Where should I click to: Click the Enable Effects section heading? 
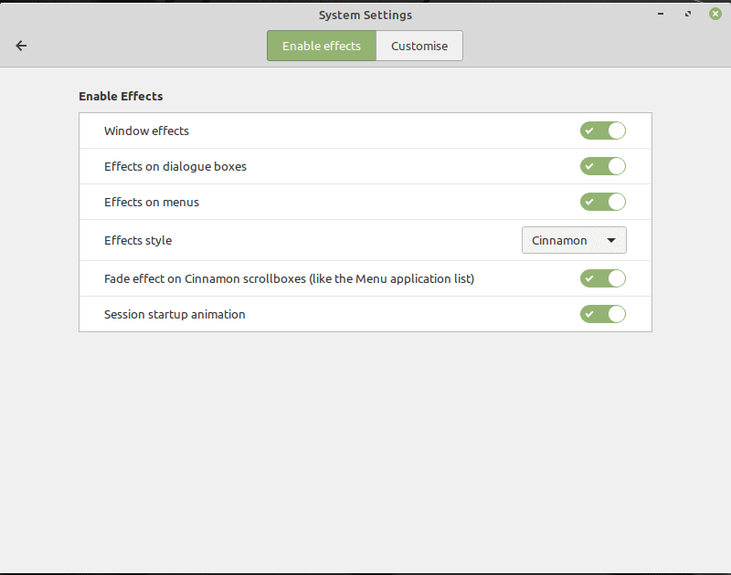coord(121,96)
